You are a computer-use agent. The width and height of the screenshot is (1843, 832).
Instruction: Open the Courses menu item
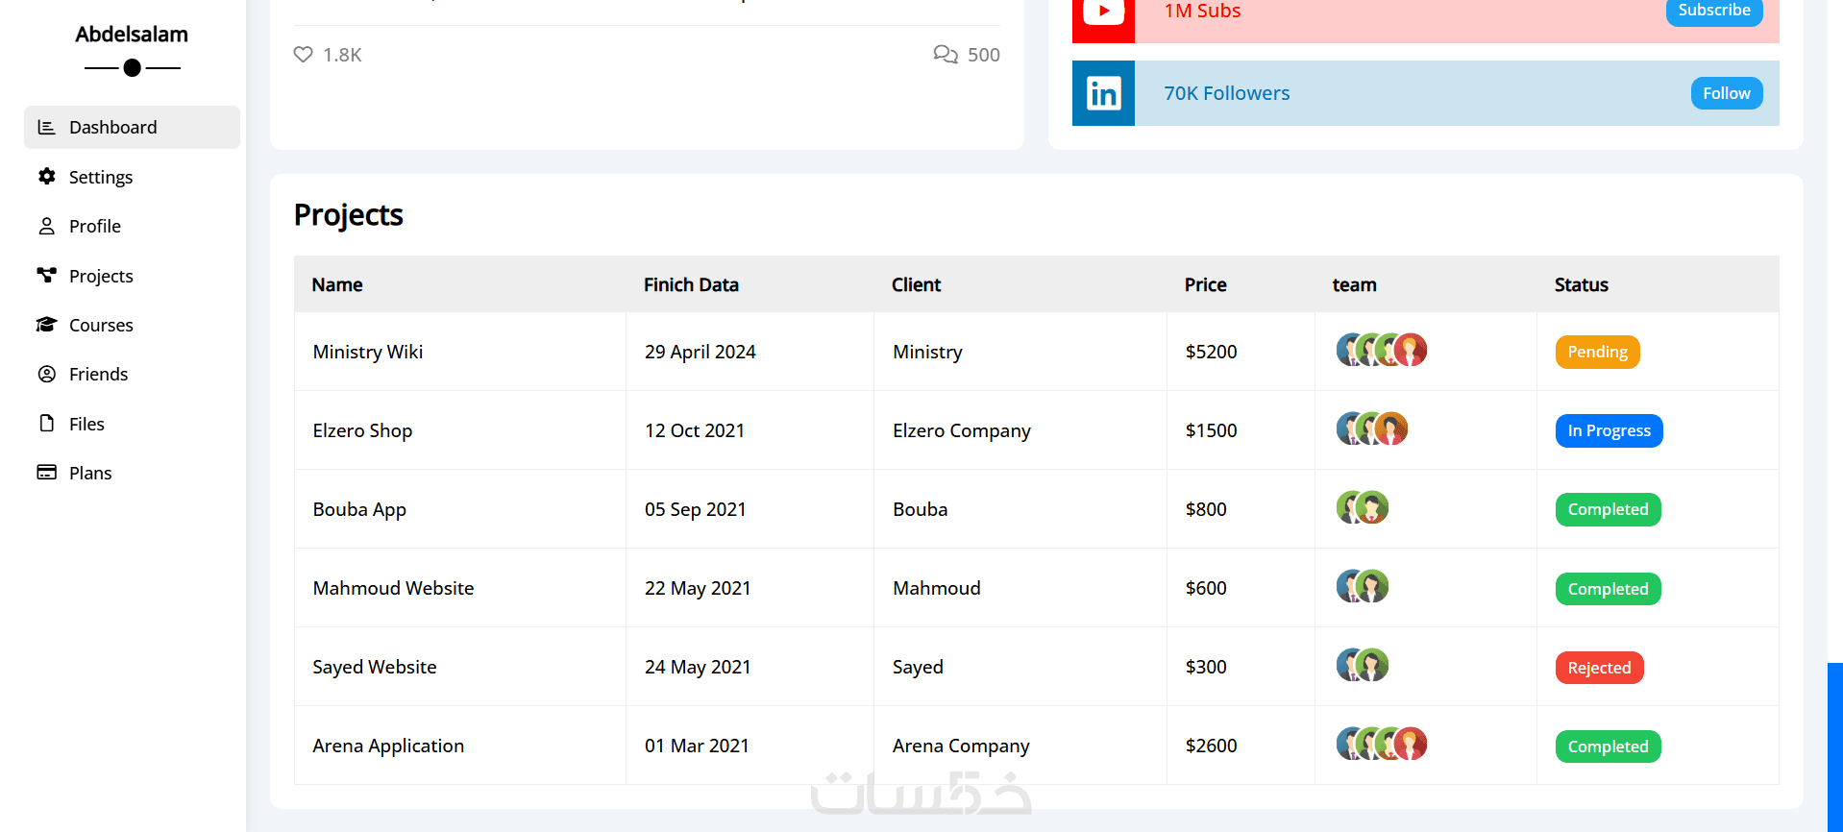click(x=101, y=325)
